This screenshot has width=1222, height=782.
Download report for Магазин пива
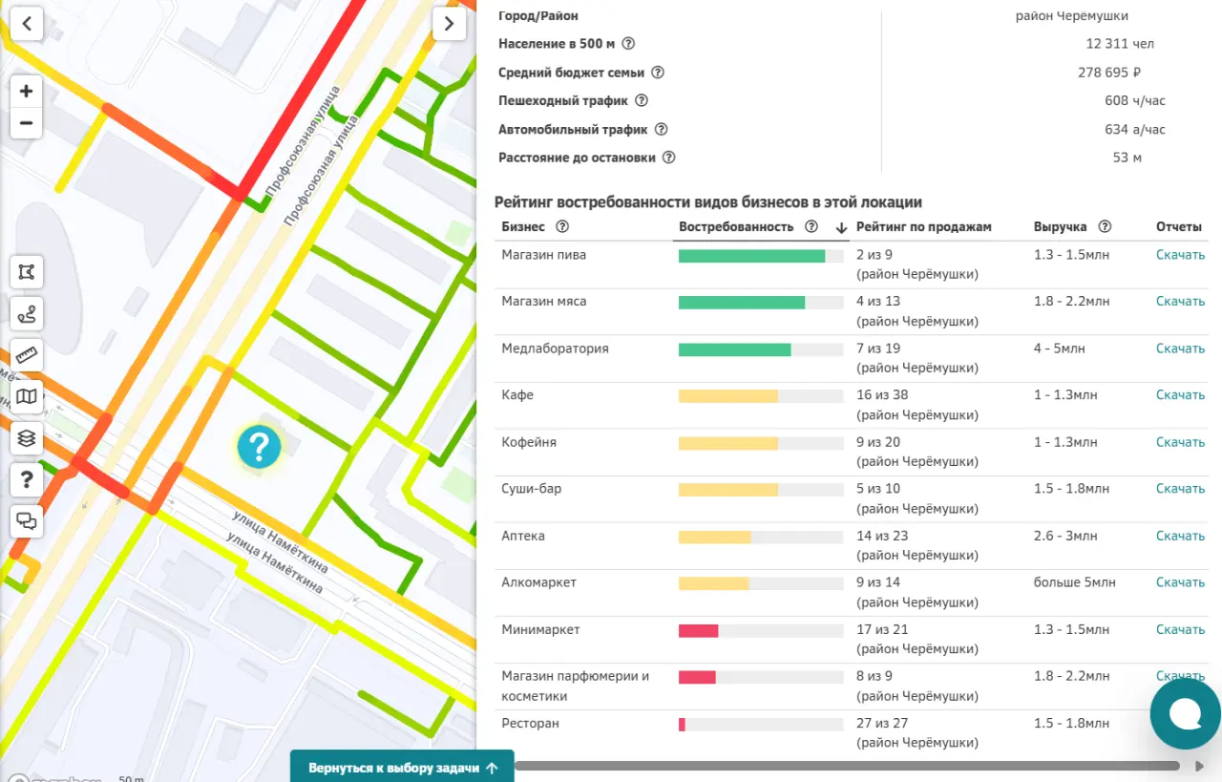click(1180, 255)
